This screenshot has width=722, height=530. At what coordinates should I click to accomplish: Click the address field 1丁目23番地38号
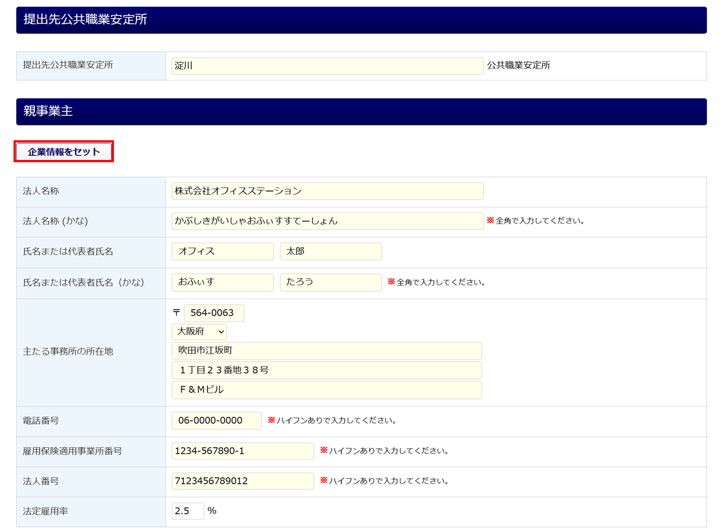327,371
